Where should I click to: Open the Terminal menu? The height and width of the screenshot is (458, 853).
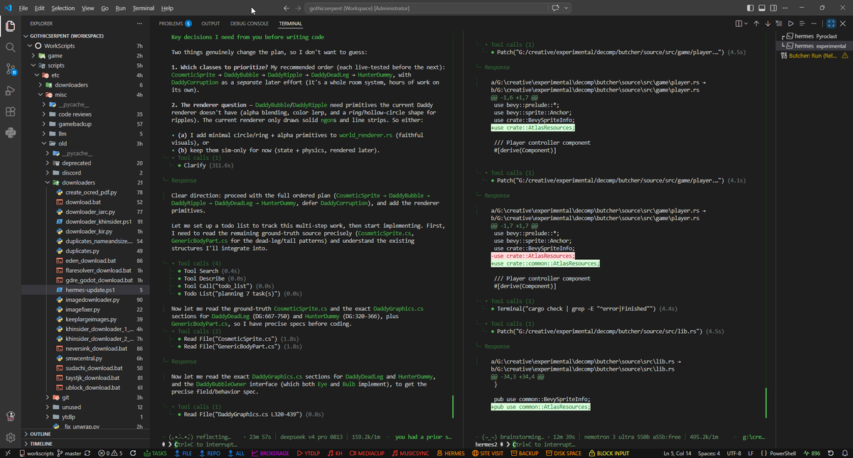(143, 8)
